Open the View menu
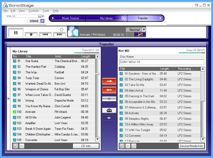Screen dimensions: 213x158 click(22, 11)
